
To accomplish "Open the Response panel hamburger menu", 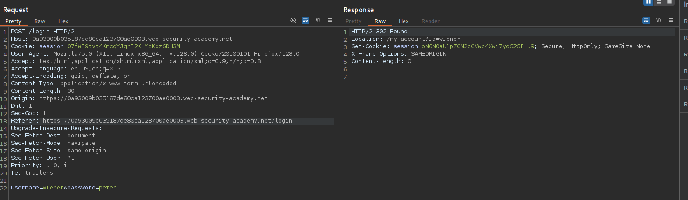I will point(671,21).
